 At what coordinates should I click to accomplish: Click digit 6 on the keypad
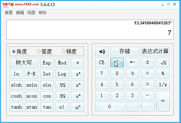[x=132, y=85]
